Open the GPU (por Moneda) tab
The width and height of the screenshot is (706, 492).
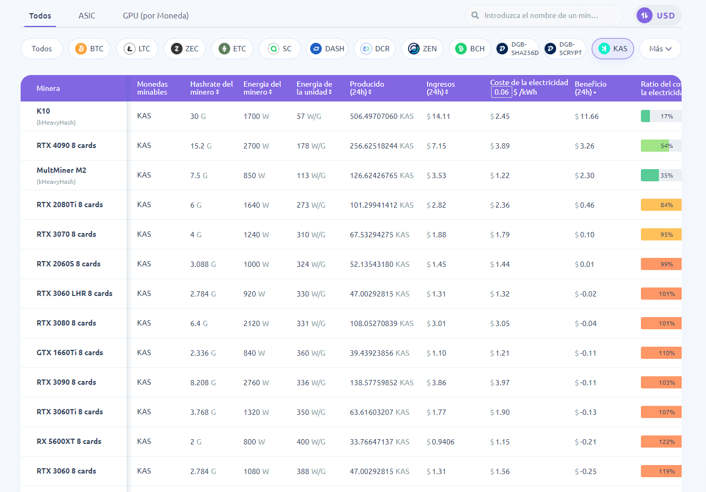(156, 15)
